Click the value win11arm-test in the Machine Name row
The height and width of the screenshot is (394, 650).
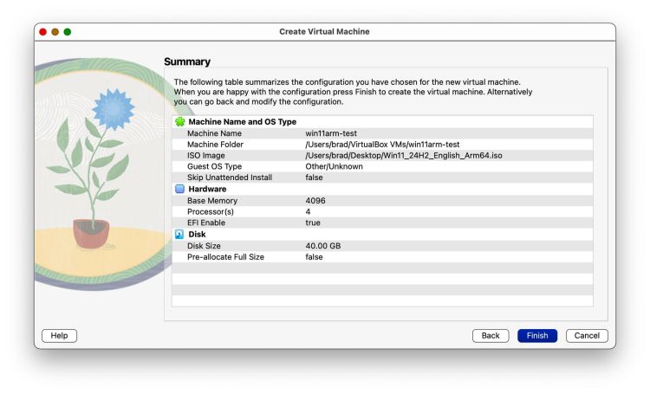point(331,133)
